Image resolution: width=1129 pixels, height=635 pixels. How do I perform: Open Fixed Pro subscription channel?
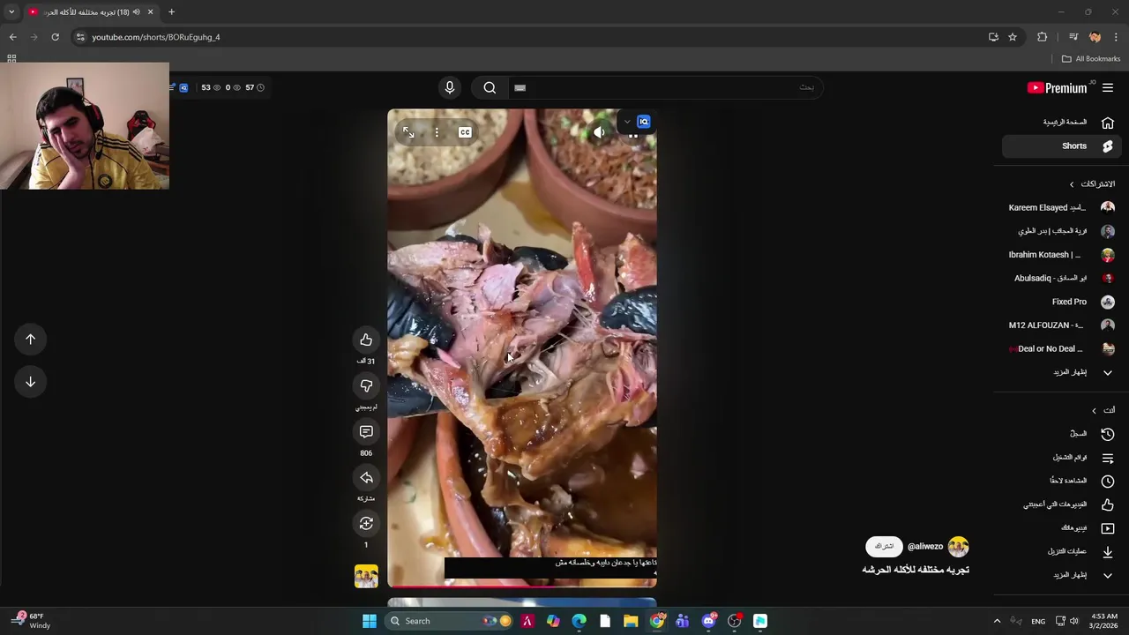click(x=1061, y=302)
